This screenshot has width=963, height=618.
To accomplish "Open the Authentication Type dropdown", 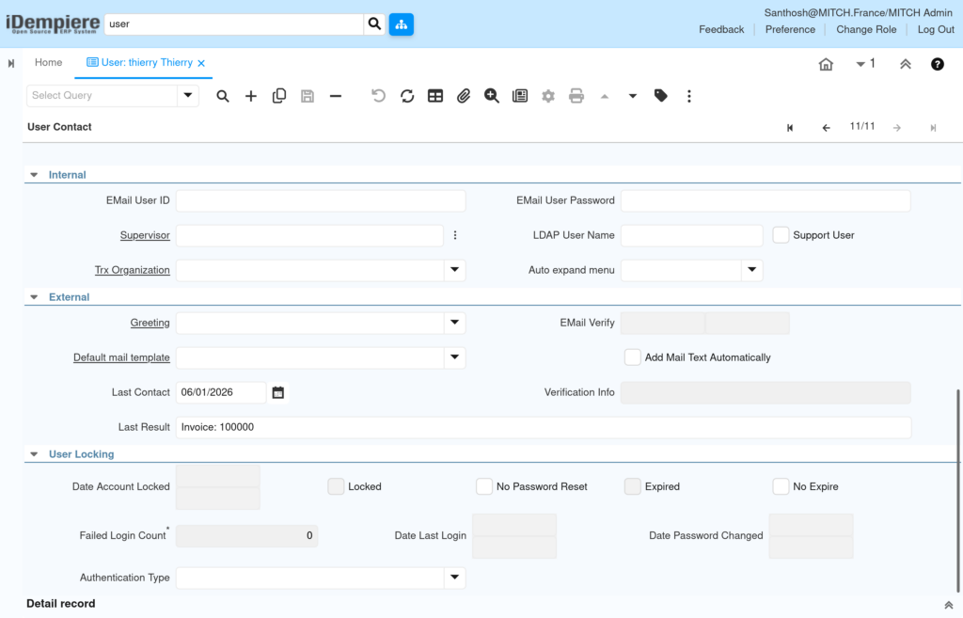I will click(x=454, y=578).
